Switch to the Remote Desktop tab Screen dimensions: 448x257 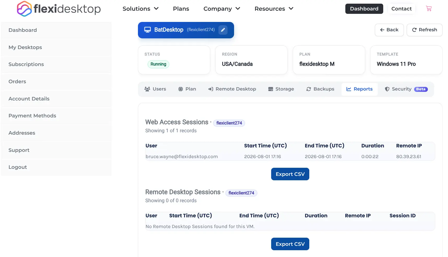pyautogui.click(x=232, y=89)
